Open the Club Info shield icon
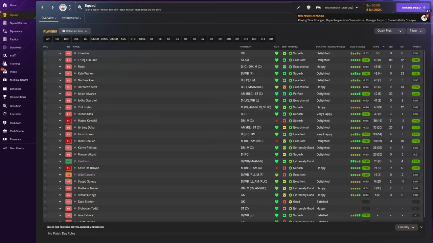Image resolution: width=433 pixels, height=243 pixels. coord(5,123)
